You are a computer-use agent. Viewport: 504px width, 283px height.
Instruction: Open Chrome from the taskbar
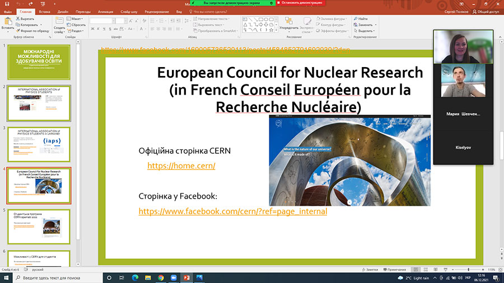pos(161,277)
